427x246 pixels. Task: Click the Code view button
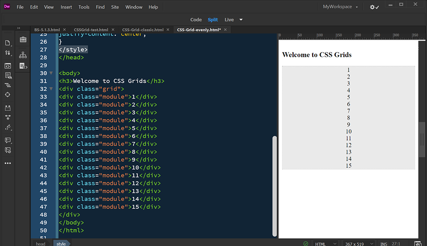(x=196, y=19)
